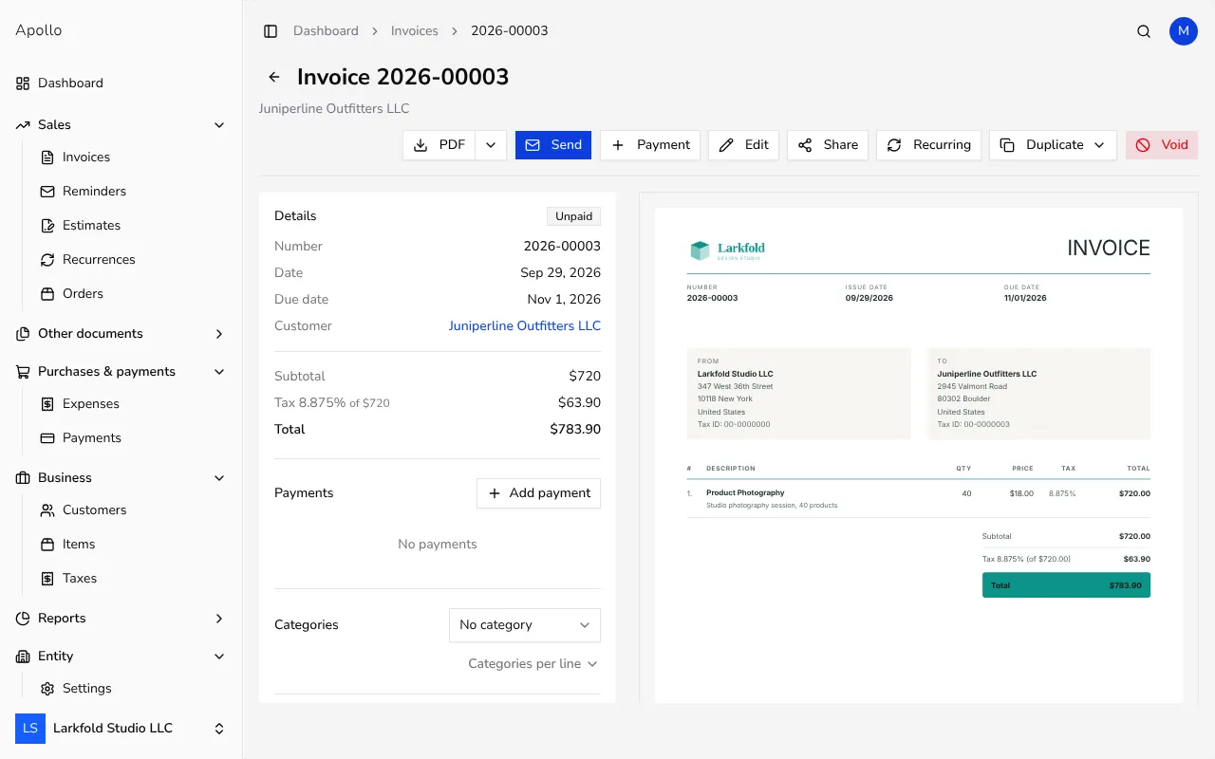Click Dashboard in the breadcrumb
The height and width of the screenshot is (759, 1215).
(326, 31)
